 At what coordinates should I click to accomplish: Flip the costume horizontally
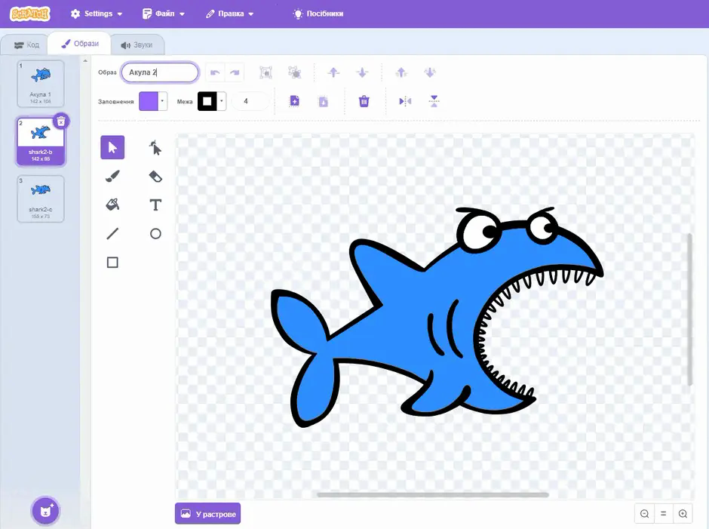point(405,101)
